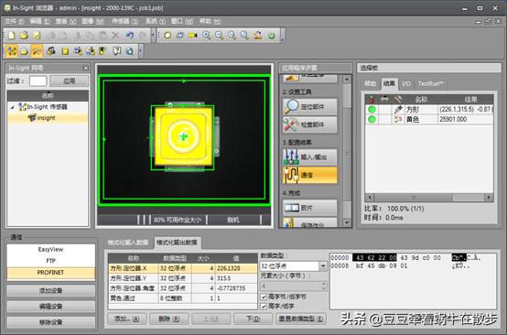507x335 pixels.
Task: Click the insight sensor icon in tree
Action: (x=32, y=118)
